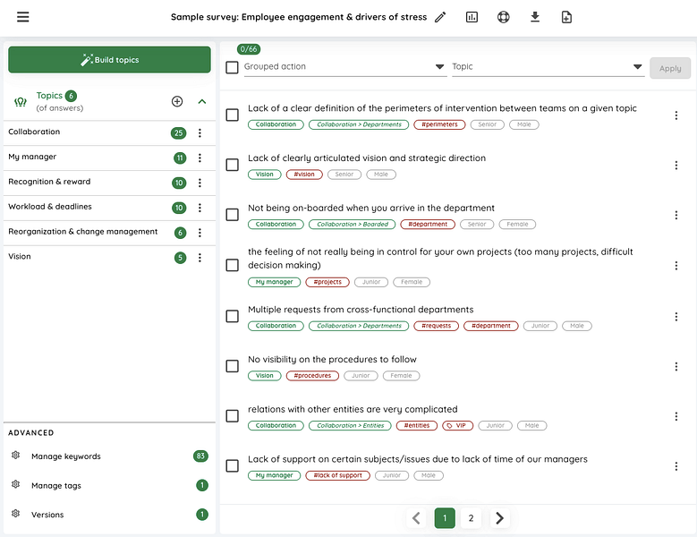Click the globe translation icon
Viewport: 697px width, 537px height.
click(x=503, y=17)
